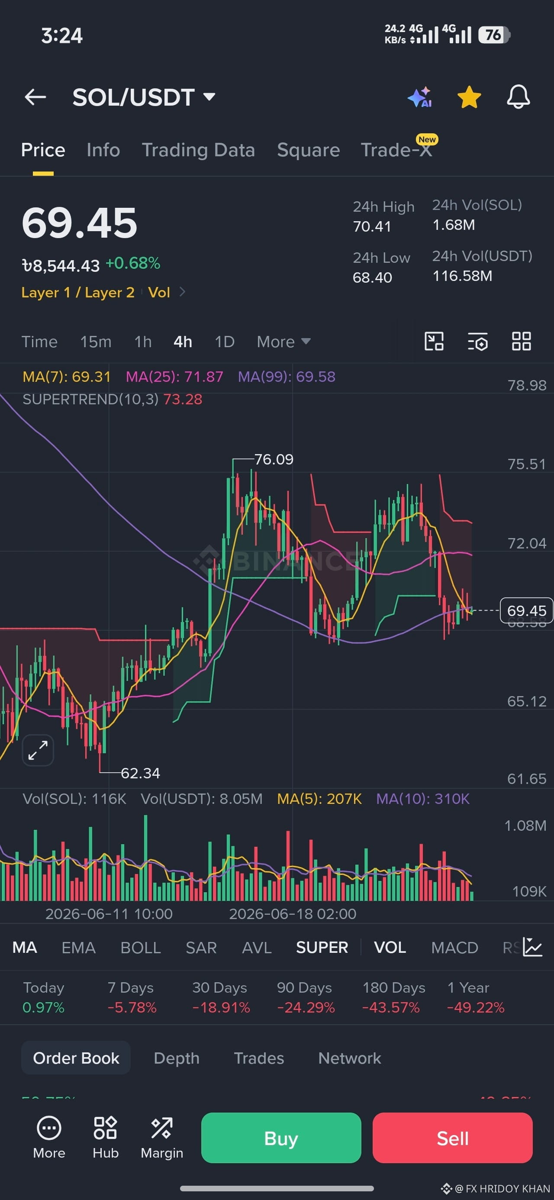Tap the 180 Days -43.57% performance
The width and height of the screenshot is (554, 1200).
click(394, 997)
